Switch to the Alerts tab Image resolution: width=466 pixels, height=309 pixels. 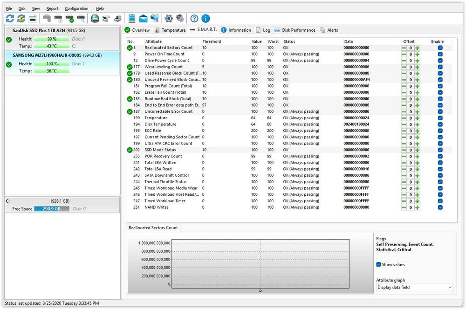[x=329, y=30]
